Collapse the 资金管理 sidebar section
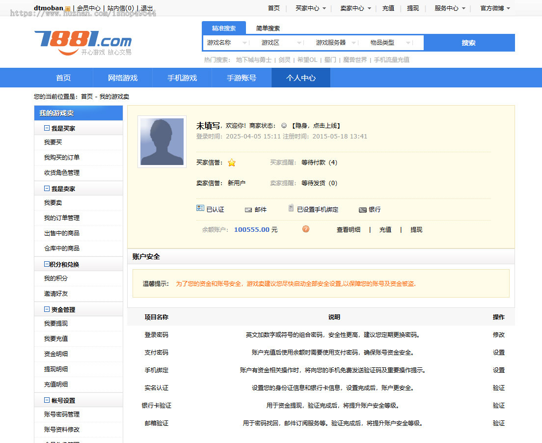This screenshot has width=542, height=443. coord(47,309)
